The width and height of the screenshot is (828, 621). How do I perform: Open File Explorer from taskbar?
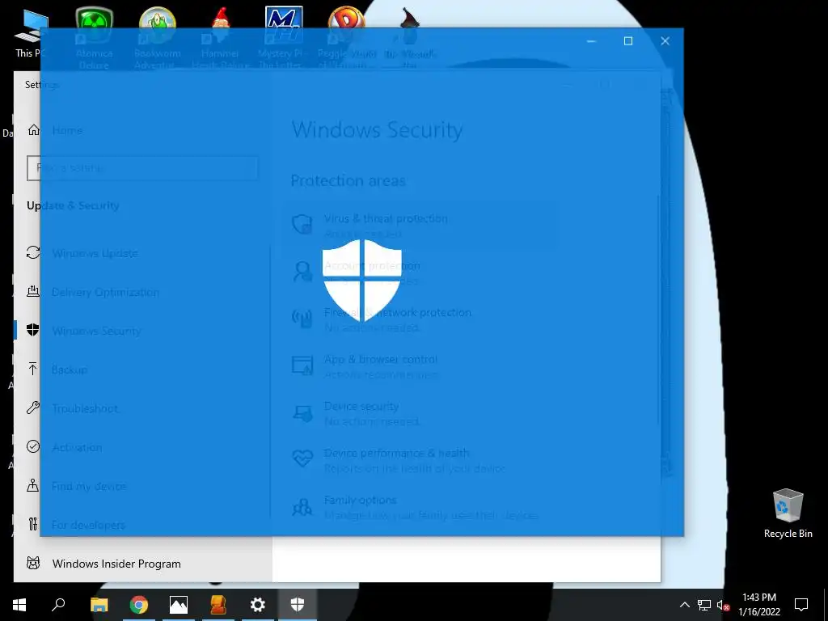(99, 605)
